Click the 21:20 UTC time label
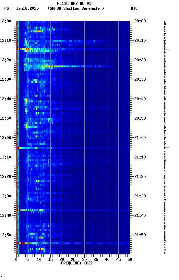 coord(140,177)
